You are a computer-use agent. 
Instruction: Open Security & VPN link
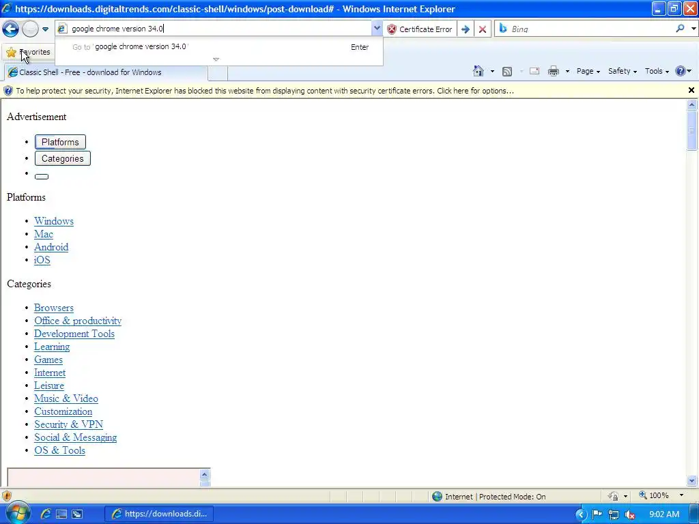(x=69, y=424)
